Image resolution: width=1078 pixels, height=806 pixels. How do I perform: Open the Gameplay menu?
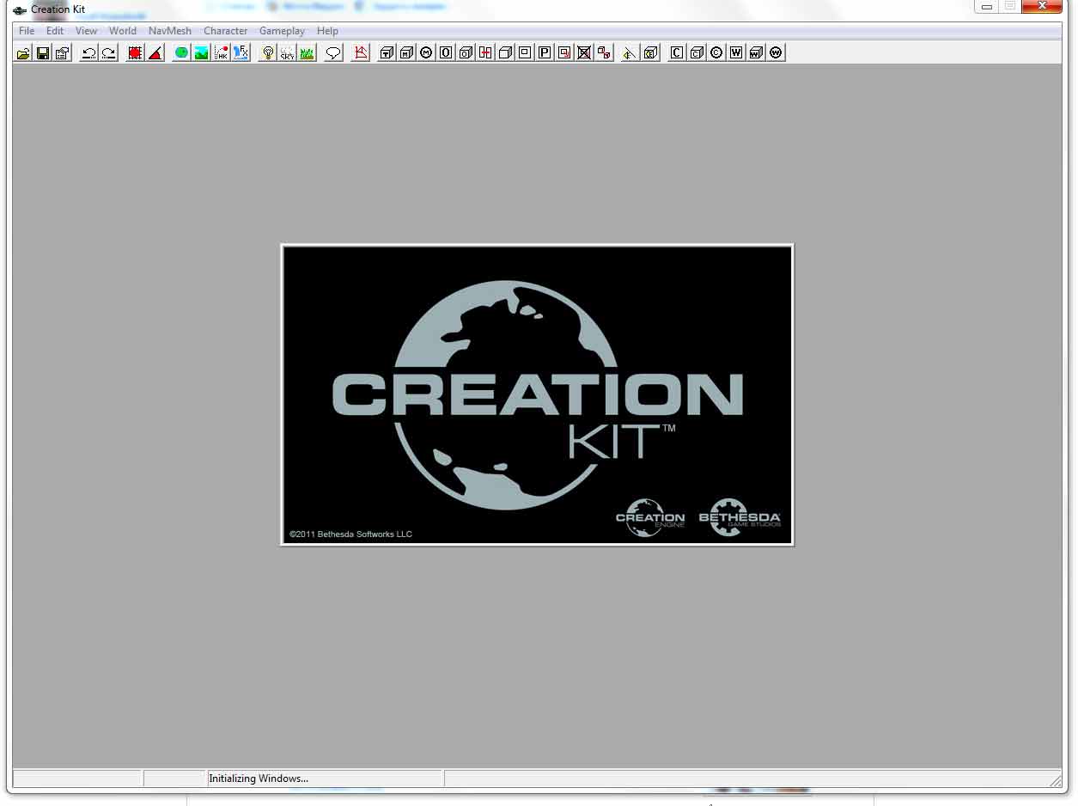283,31
